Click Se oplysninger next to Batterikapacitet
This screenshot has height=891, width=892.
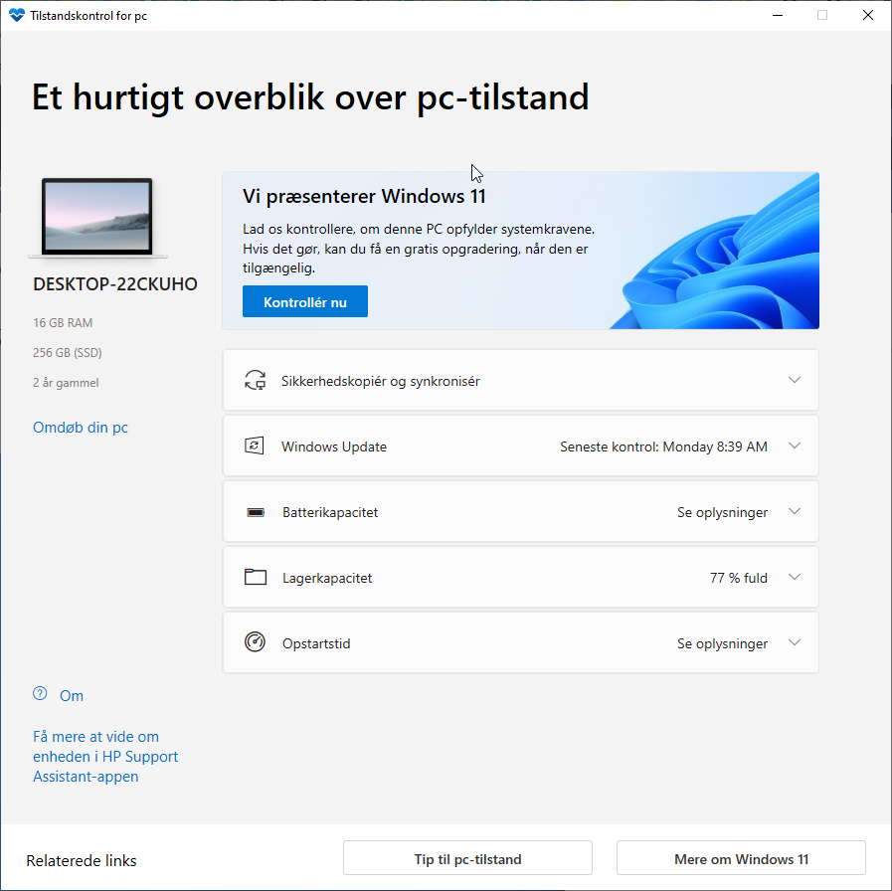pos(722,511)
